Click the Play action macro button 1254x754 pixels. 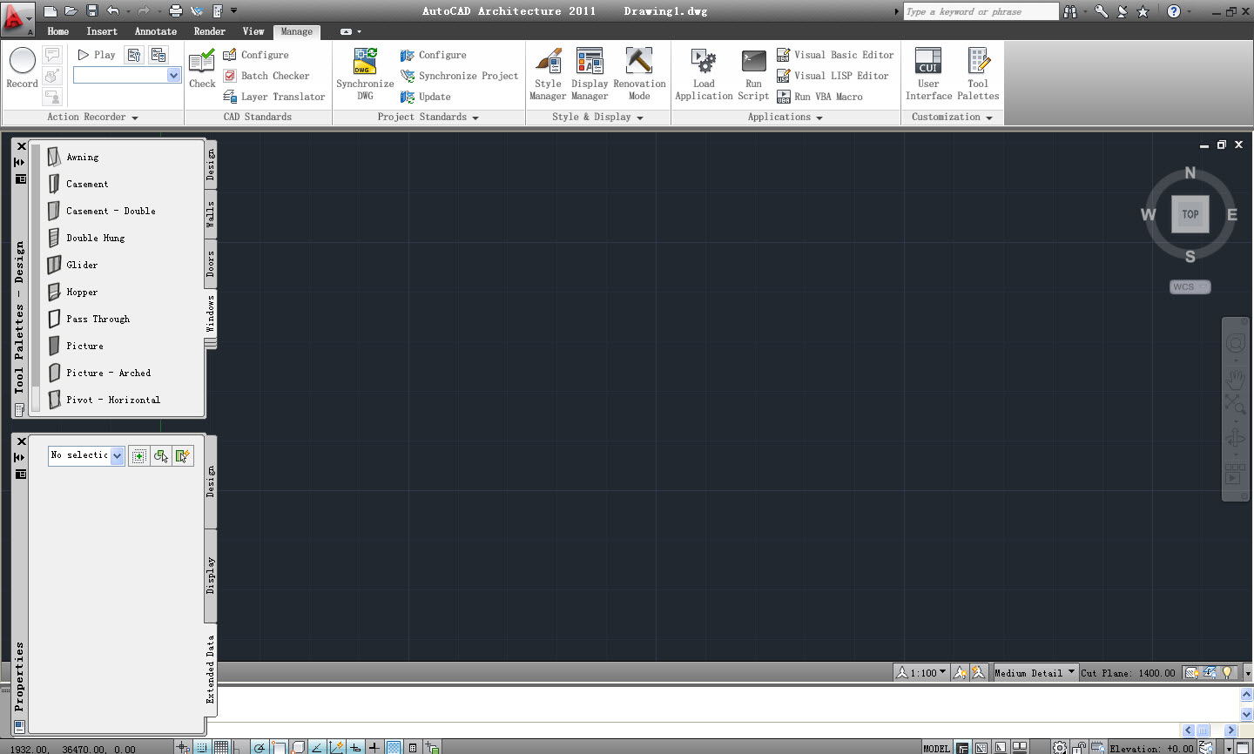[x=97, y=55]
